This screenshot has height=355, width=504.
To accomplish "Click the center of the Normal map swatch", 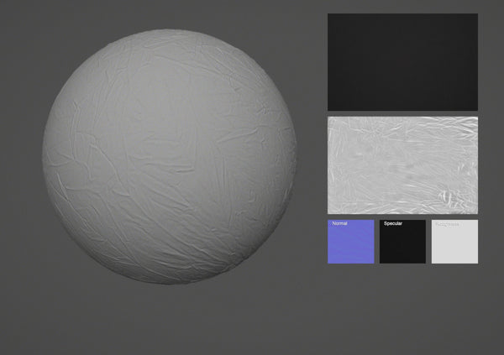I will click(350, 242).
